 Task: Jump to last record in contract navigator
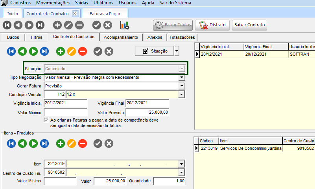(x=44, y=51)
